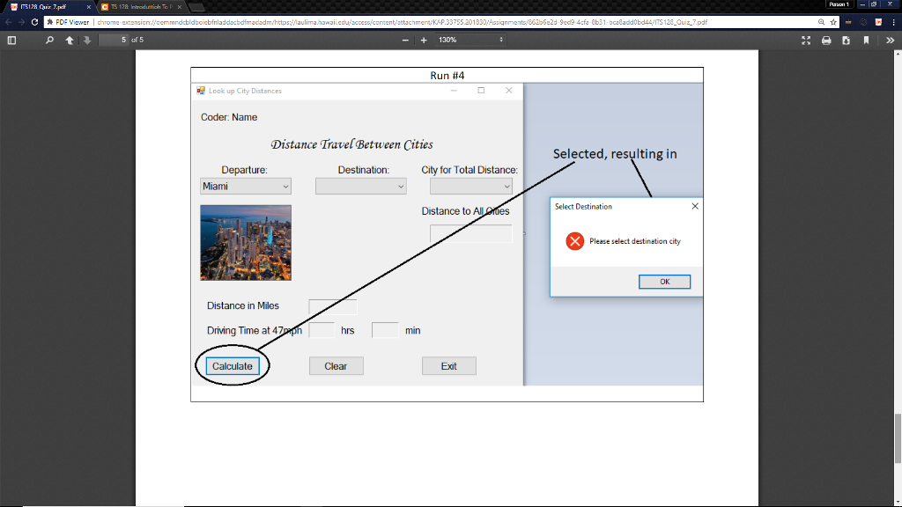902x507 pixels.
Task: Click the dark round extension icon
Action: pyautogui.click(x=863, y=22)
